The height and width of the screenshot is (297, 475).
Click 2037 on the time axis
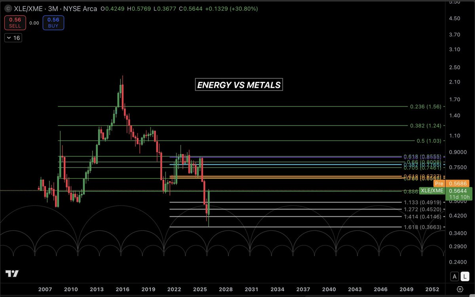[x=303, y=289]
